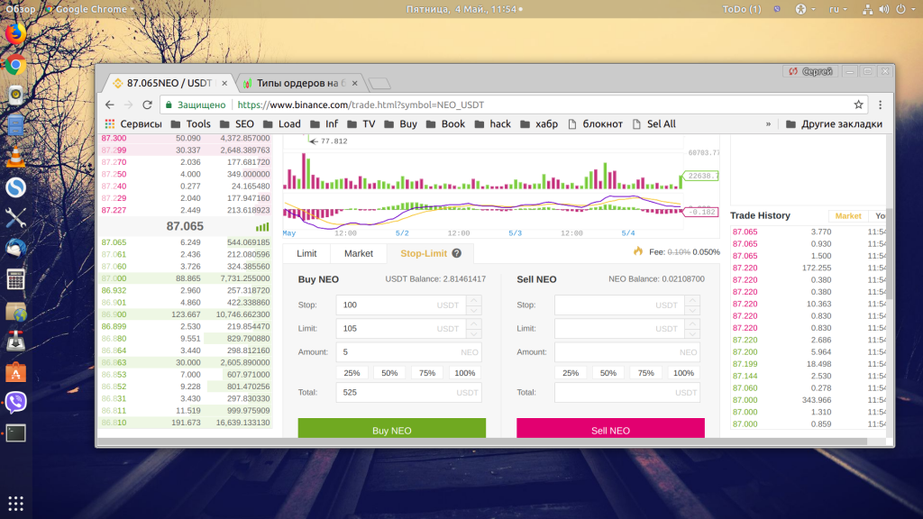Image resolution: width=923 pixels, height=519 pixels.
Task: Open блокнот bookmark
Action: pyautogui.click(x=595, y=124)
